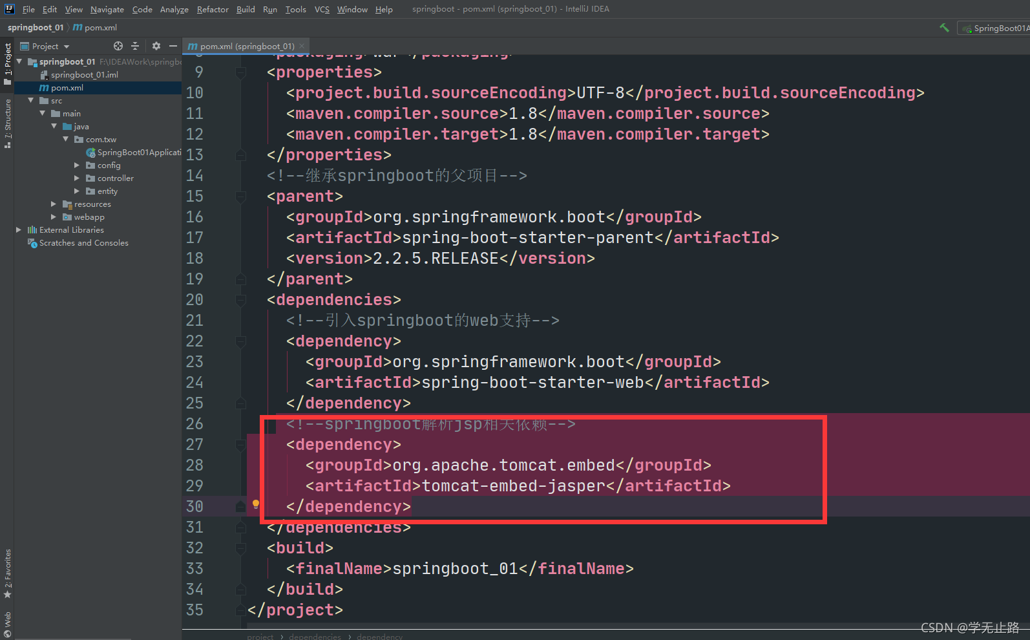Open the Tools menu
Screen dimensions: 1030x640
tap(296, 9)
